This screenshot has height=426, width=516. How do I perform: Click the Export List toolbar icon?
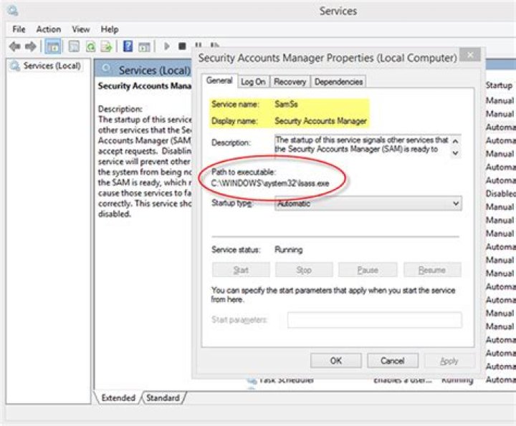(106, 47)
